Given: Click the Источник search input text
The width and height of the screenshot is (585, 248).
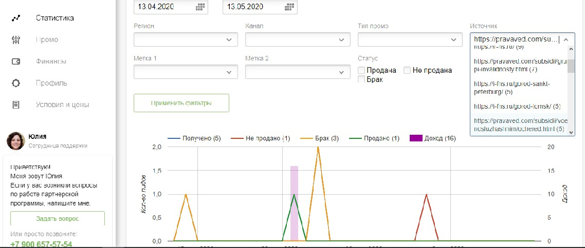Looking at the screenshot, I should pyautogui.click(x=516, y=39).
